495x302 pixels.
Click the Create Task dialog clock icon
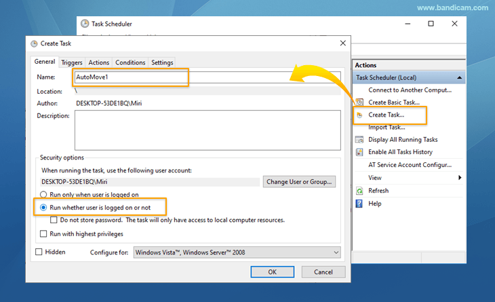coord(34,43)
